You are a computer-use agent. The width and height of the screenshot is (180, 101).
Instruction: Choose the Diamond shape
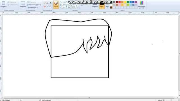tap(64, 5)
